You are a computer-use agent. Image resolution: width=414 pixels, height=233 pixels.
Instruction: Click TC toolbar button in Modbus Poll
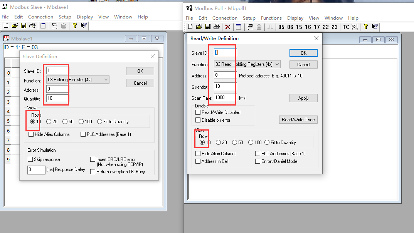(x=346, y=27)
